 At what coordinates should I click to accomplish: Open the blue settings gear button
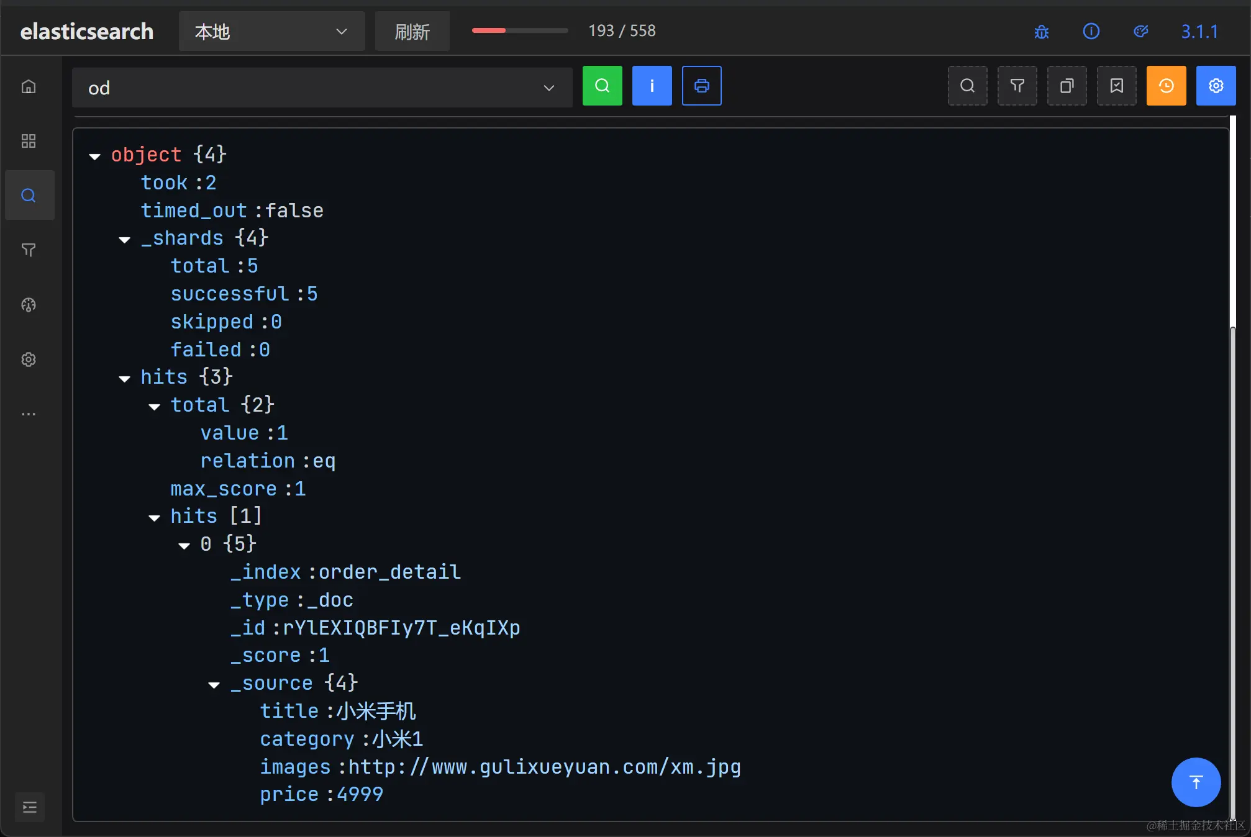[x=1216, y=86]
